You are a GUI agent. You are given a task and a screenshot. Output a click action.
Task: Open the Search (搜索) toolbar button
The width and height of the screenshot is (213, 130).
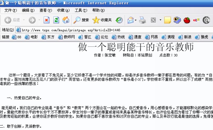(x=81, y=20)
